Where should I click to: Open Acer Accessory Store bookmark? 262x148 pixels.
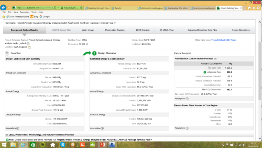tap(18, 17)
